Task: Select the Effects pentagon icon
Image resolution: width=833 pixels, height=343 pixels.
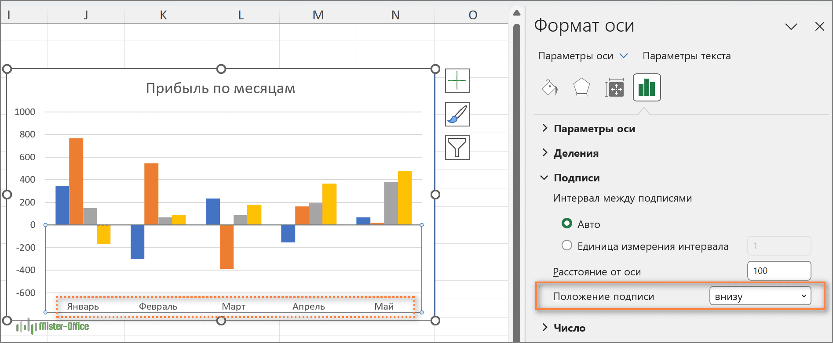Action: tap(581, 88)
